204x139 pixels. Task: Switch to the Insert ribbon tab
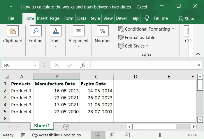click(42, 18)
